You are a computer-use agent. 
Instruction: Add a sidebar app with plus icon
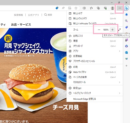coord(126,66)
